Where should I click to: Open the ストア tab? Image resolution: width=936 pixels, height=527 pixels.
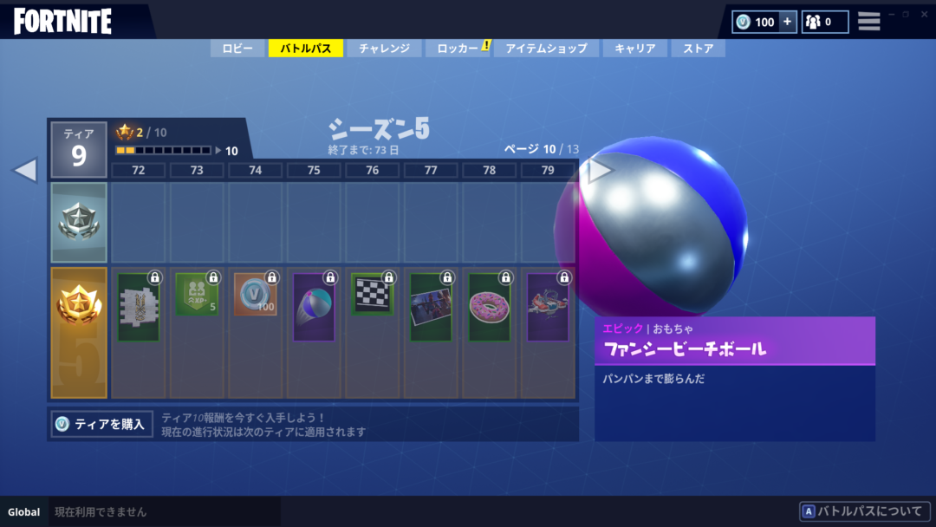[698, 49]
